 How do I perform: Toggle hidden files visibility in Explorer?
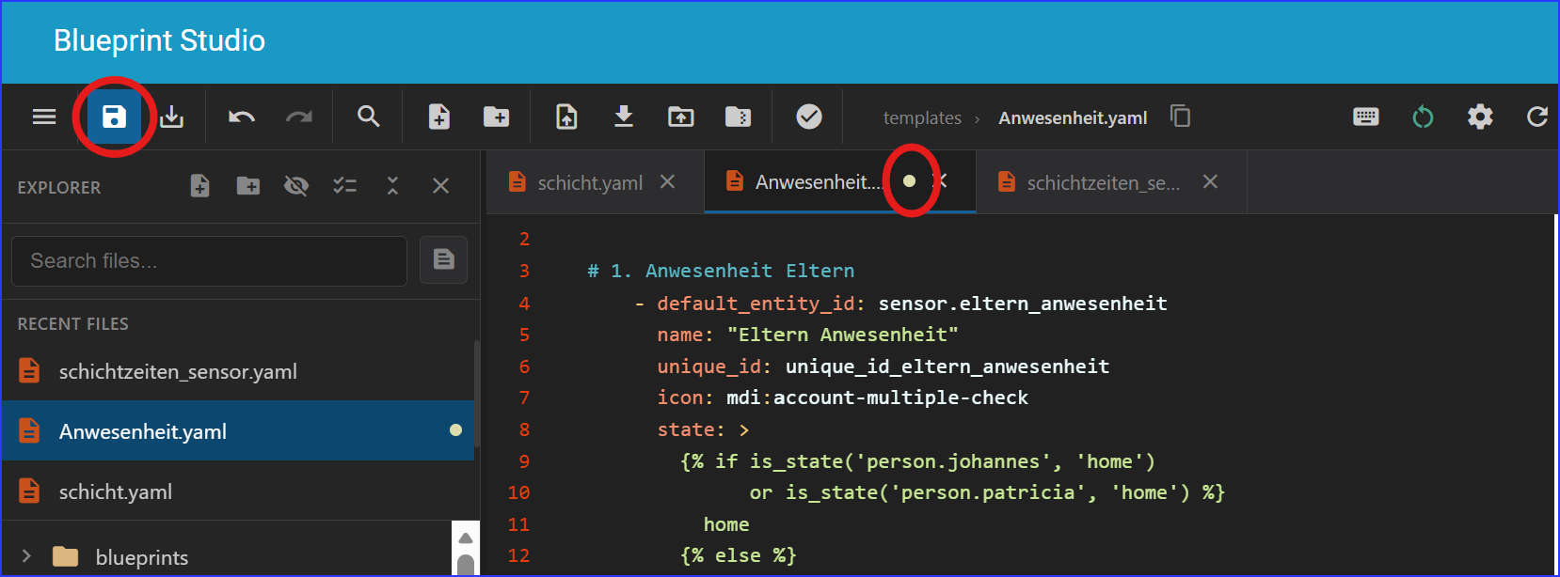pyautogui.click(x=296, y=186)
